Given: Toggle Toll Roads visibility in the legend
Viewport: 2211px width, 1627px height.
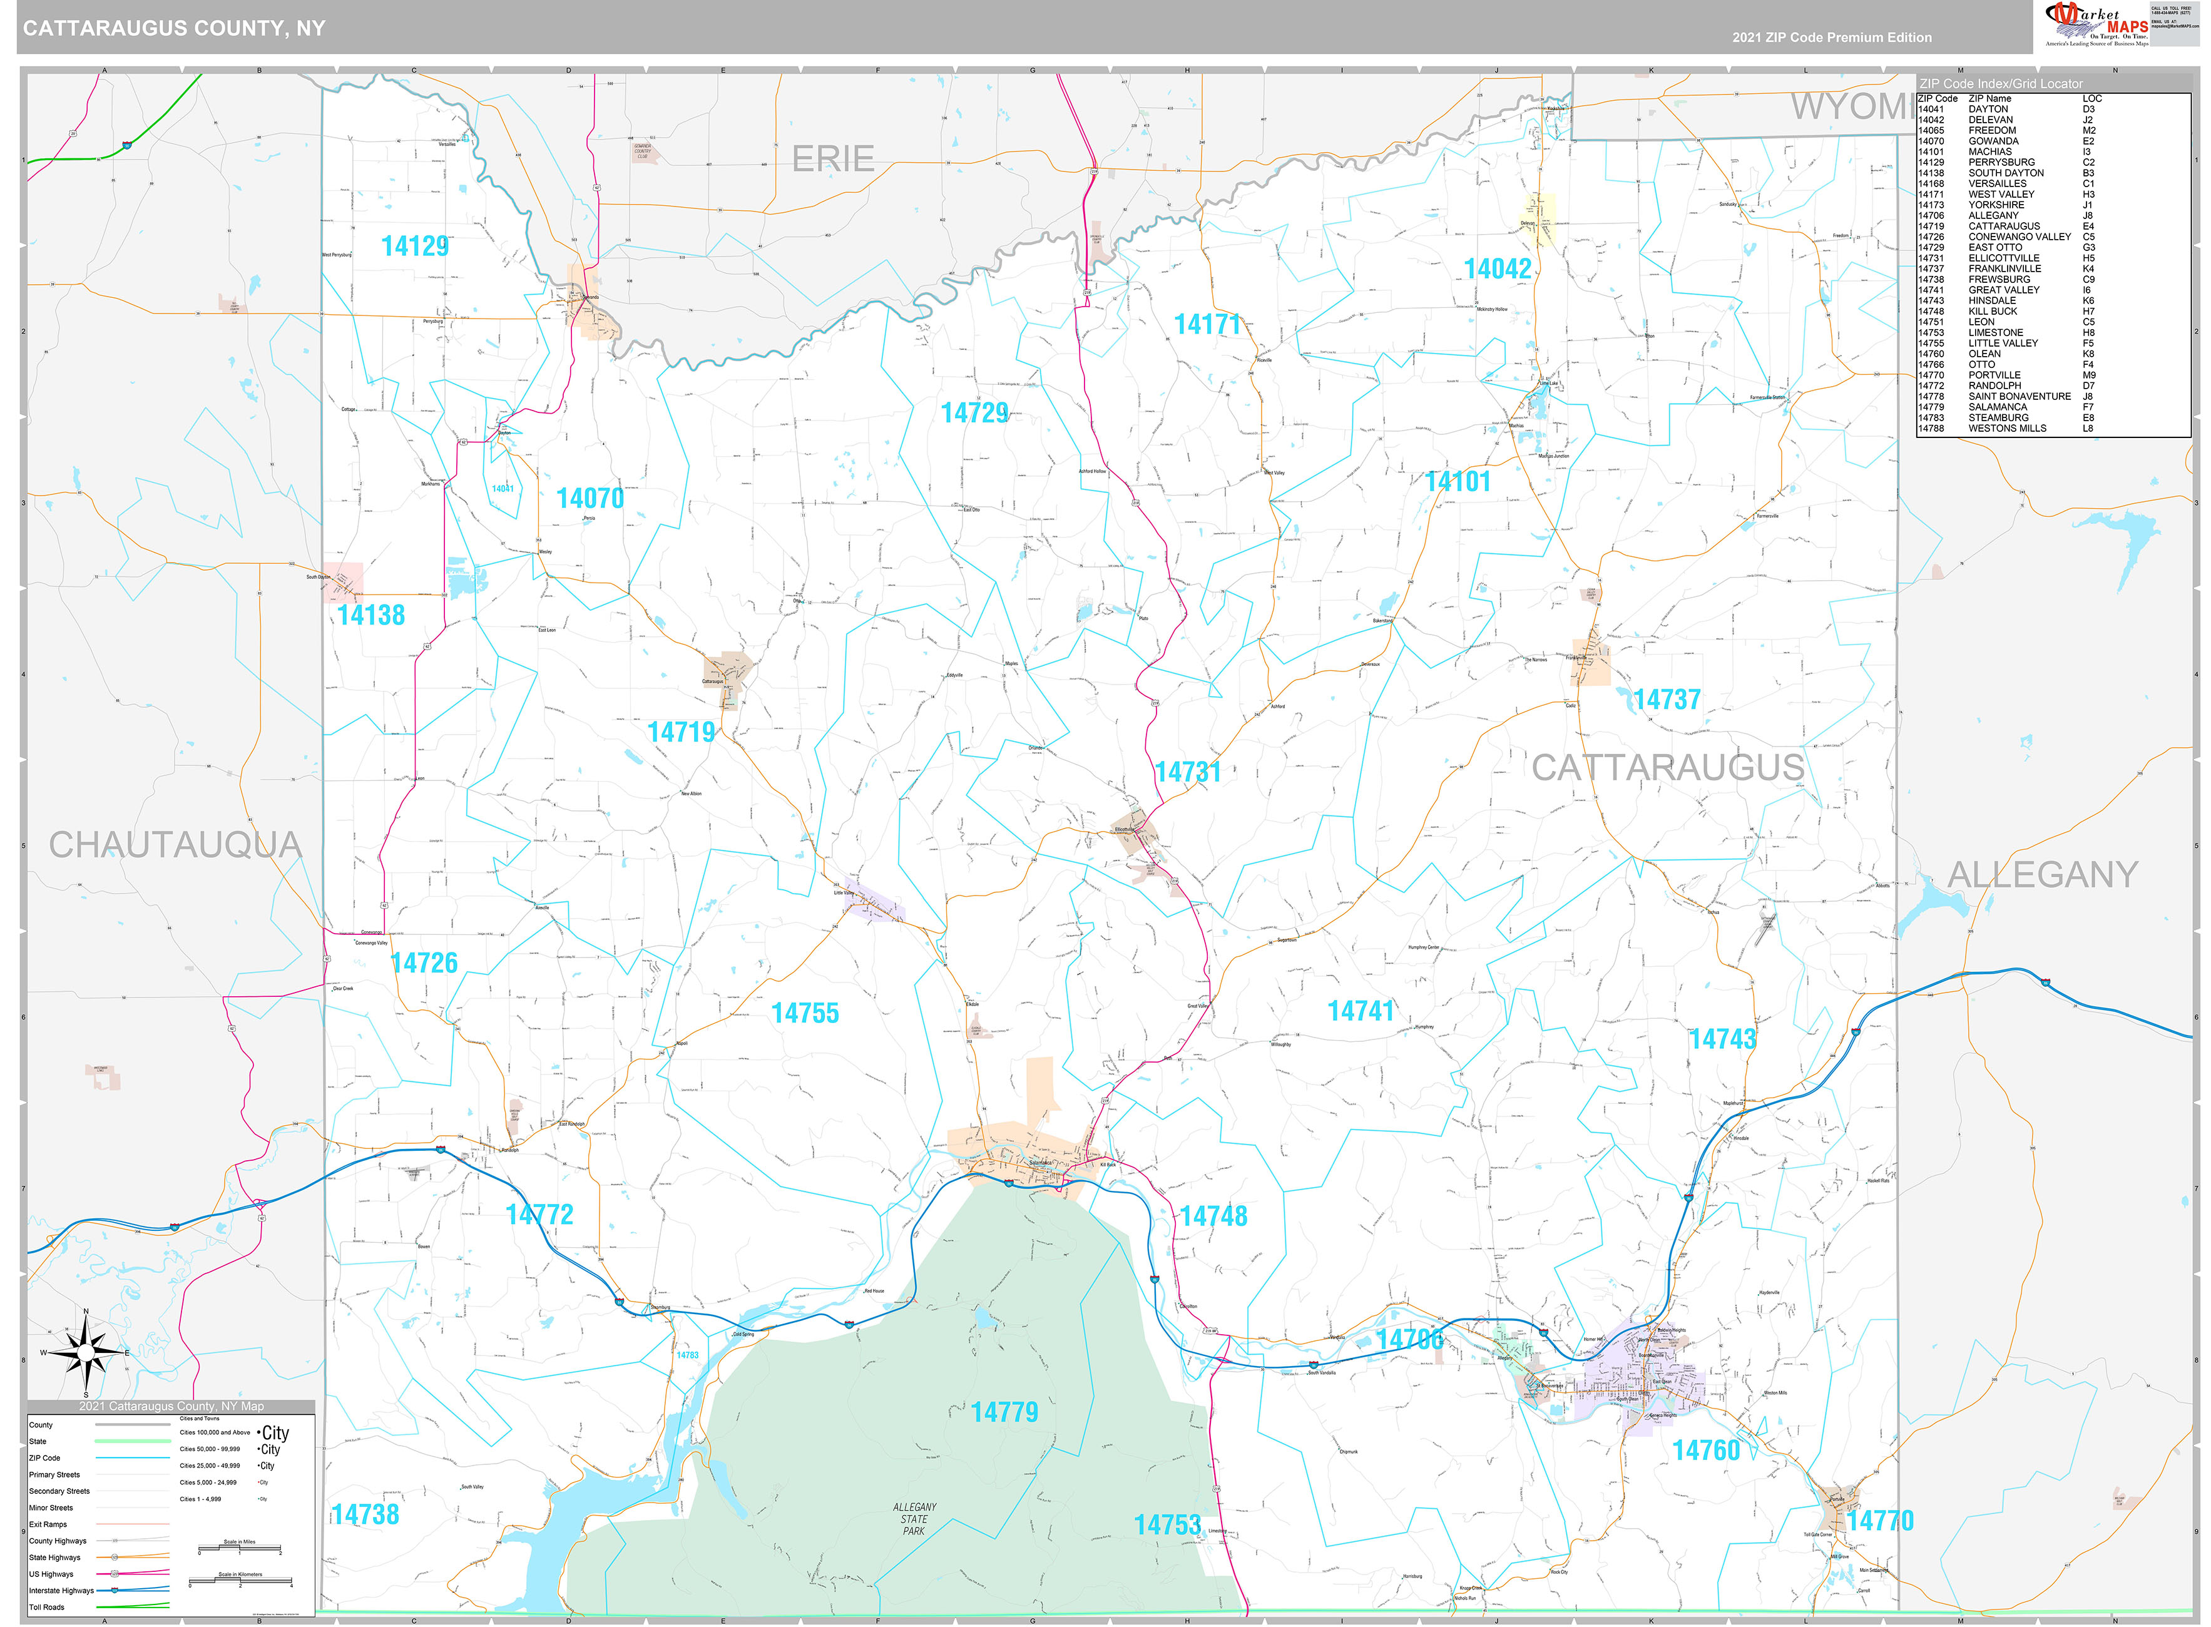Looking at the screenshot, I should [133, 1608].
